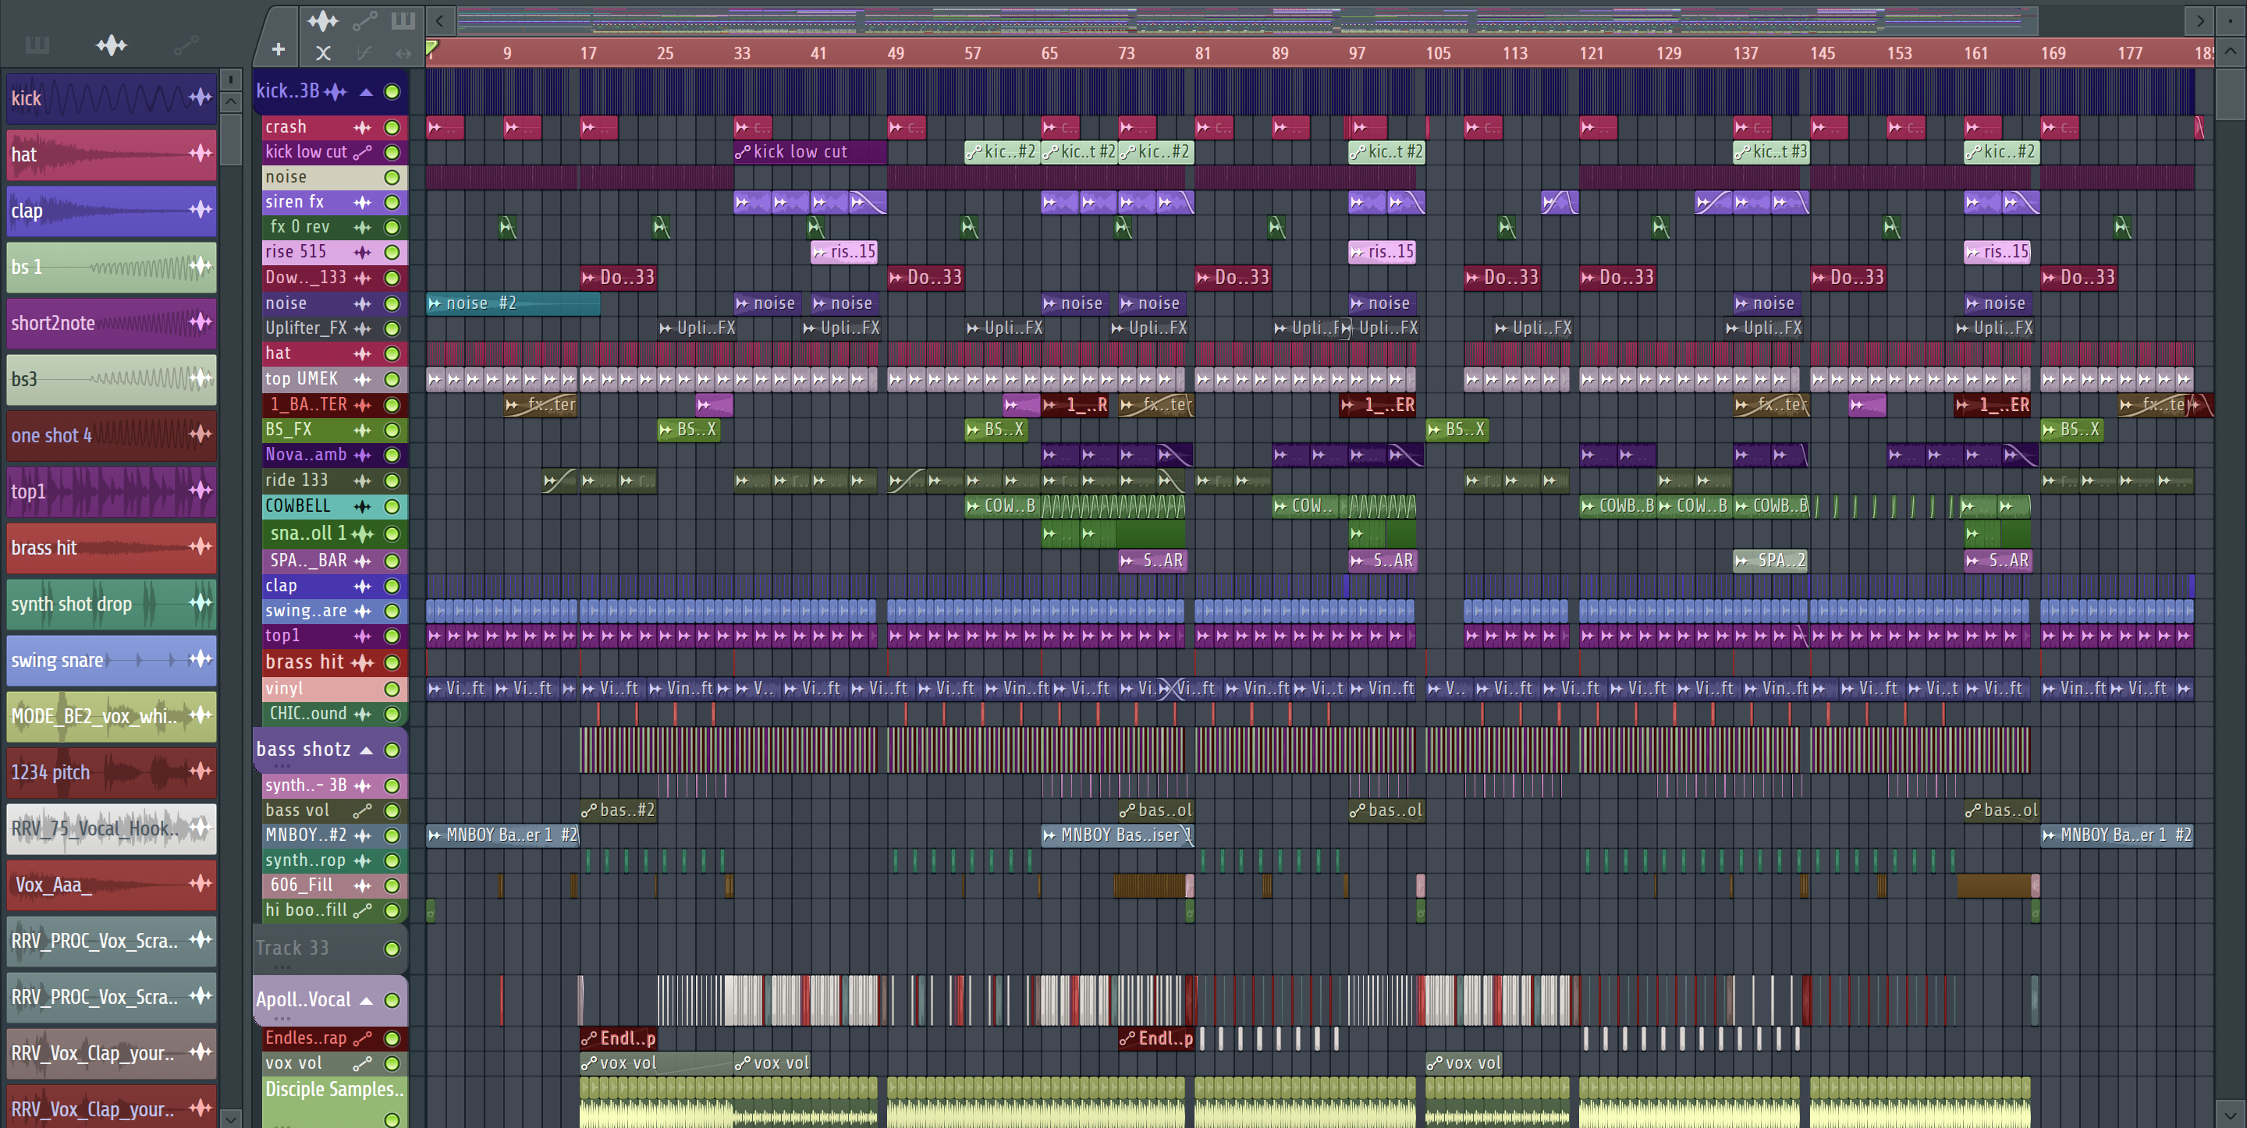
Task: Click the plus button to add a track
Action: click(x=279, y=50)
